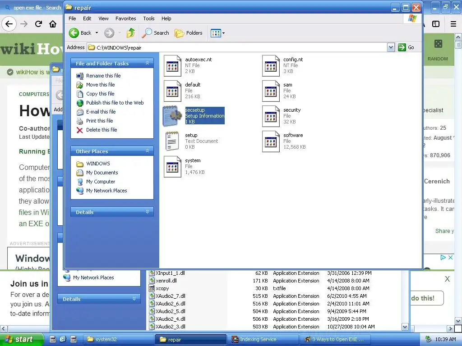The height and width of the screenshot is (346, 462).
Task: Open the Favorites menu
Action: click(x=126, y=18)
